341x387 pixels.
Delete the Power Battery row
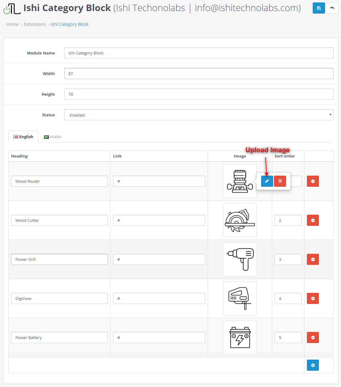point(313,337)
